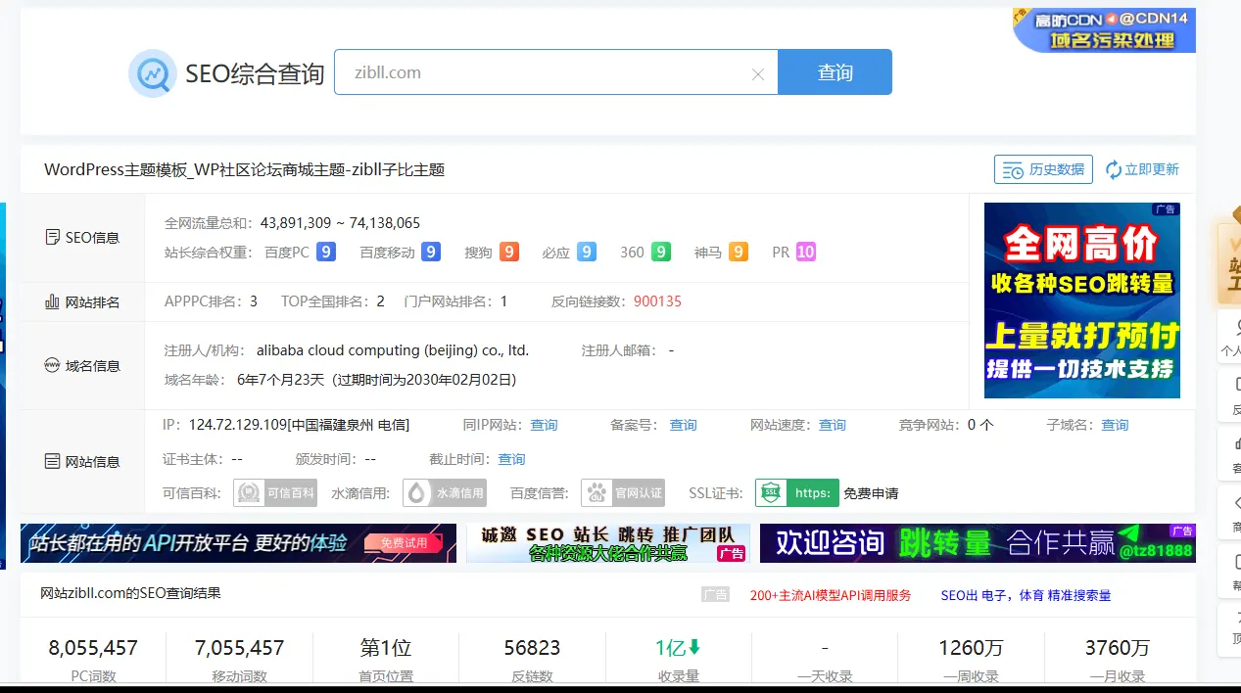Image resolution: width=1241 pixels, height=693 pixels.
Task: Click the 水滴信用 badge icon
Action: click(446, 492)
